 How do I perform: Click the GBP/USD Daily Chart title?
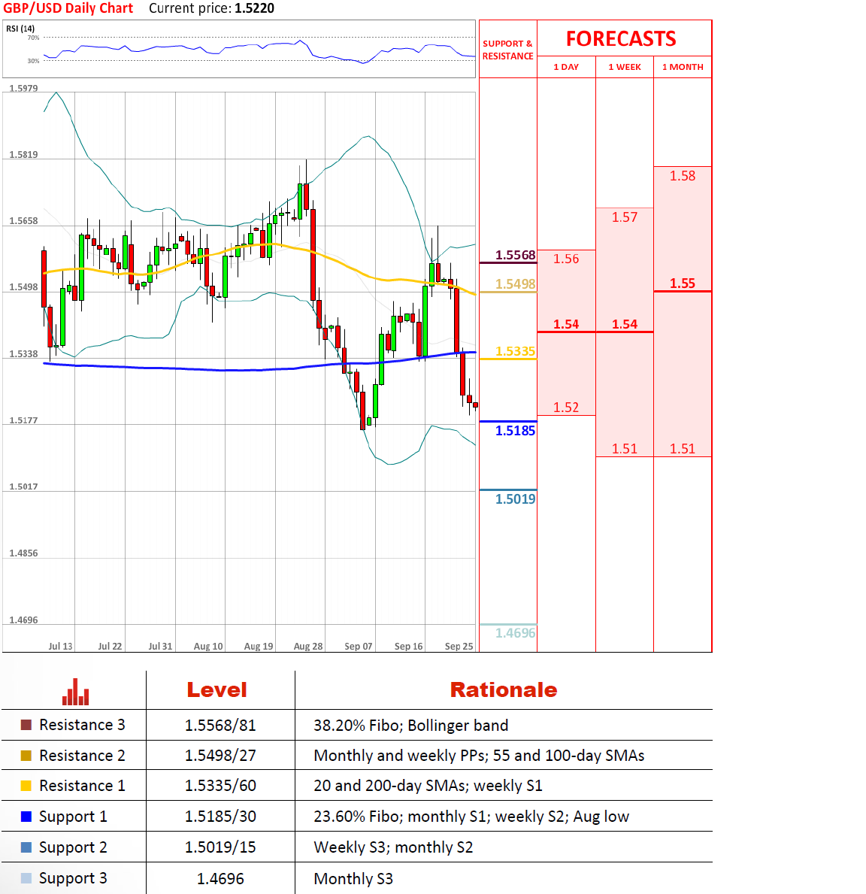pyautogui.click(x=68, y=8)
